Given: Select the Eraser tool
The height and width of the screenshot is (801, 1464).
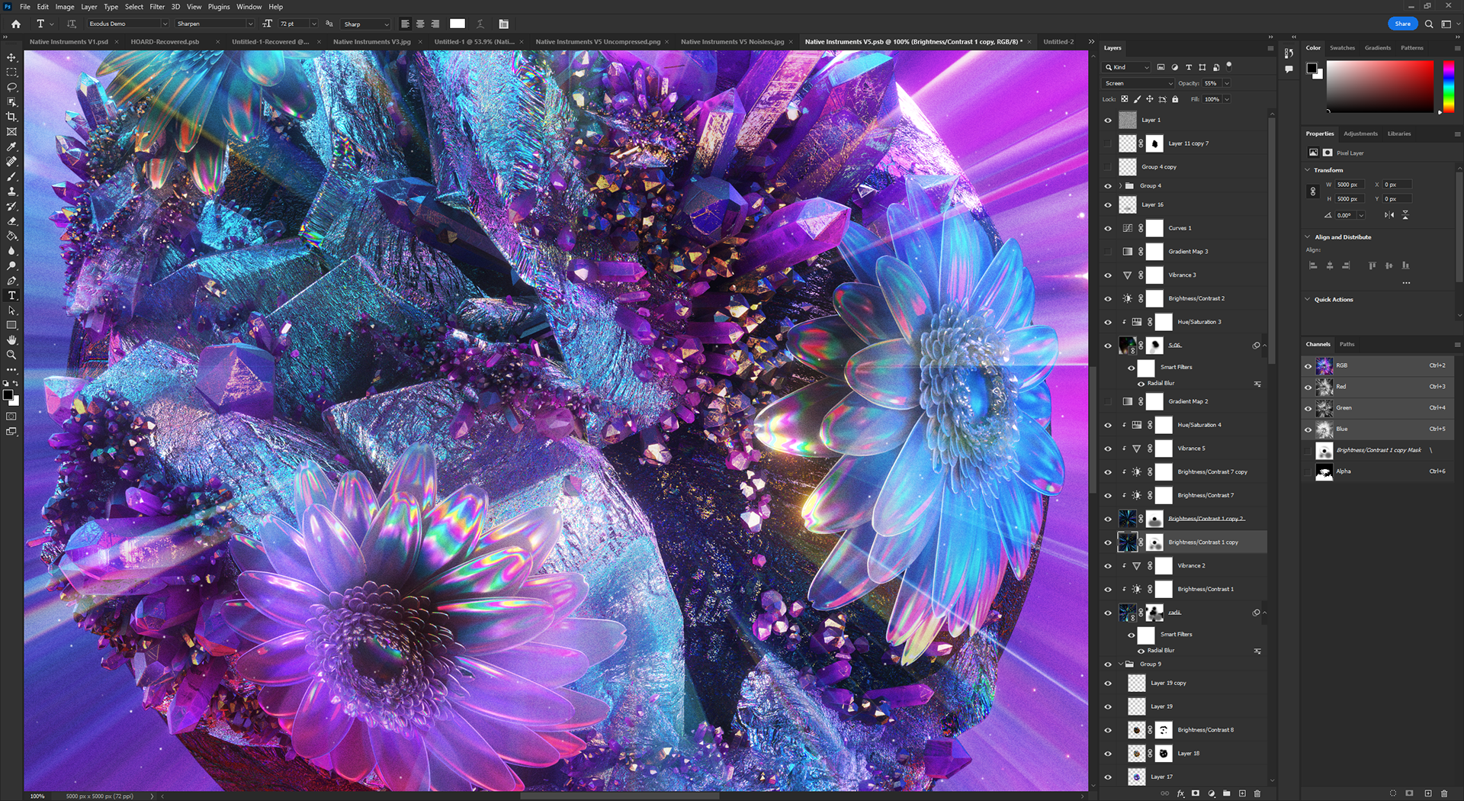Looking at the screenshot, I should coord(11,221).
